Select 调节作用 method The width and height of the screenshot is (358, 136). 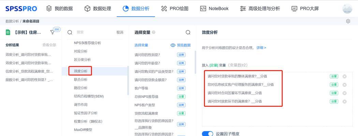coord(80,105)
